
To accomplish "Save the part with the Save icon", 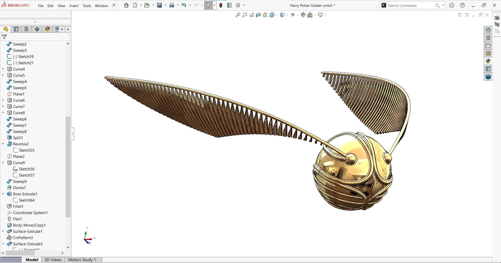I will pos(159,5).
